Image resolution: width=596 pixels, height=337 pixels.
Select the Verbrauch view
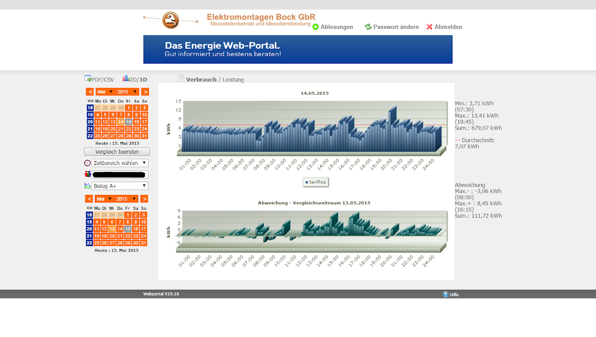click(201, 80)
